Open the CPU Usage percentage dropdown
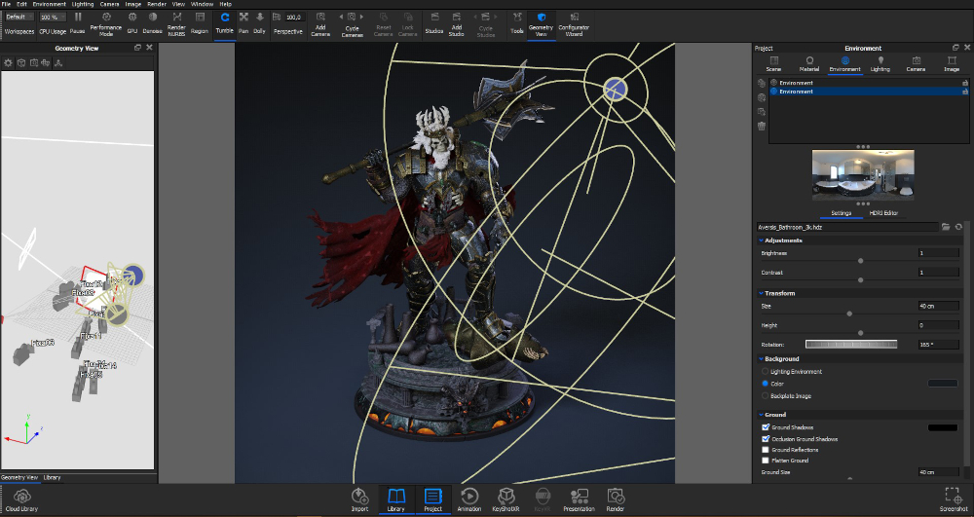 pyautogui.click(x=53, y=17)
